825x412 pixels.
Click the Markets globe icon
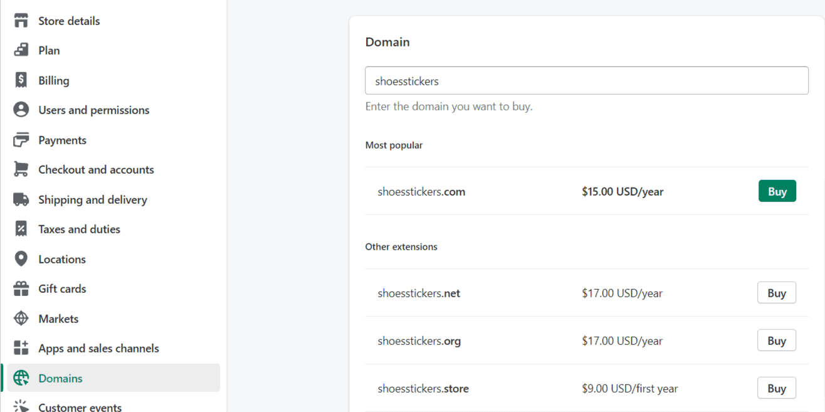pyautogui.click(x=21, y=319)
